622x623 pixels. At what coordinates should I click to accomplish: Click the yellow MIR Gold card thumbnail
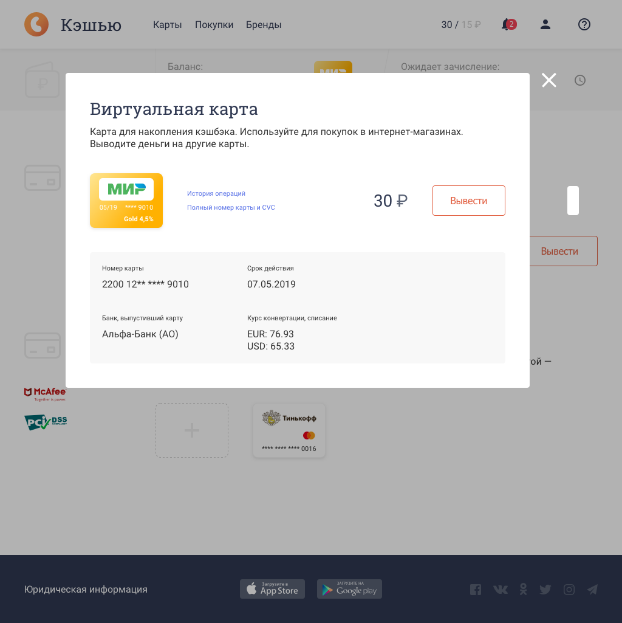pos(126,201)
